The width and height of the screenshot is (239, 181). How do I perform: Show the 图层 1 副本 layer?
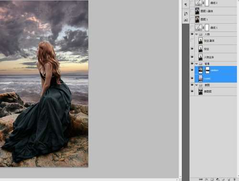[x=192, y=11]
